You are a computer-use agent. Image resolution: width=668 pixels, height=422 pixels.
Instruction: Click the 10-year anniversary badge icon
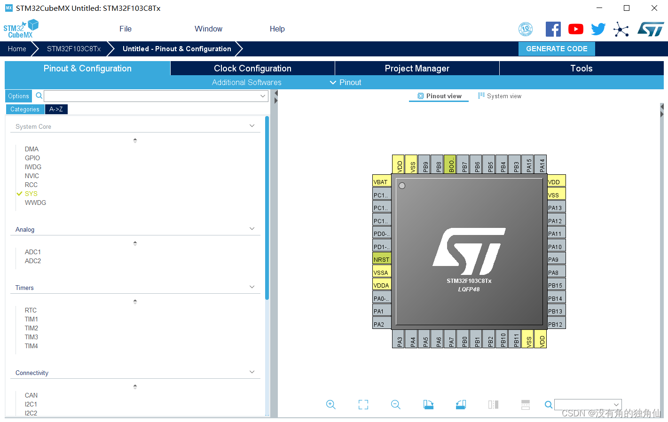click(526, 29)
